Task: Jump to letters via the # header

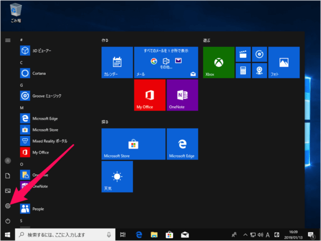Action: [x=21, y=40]
